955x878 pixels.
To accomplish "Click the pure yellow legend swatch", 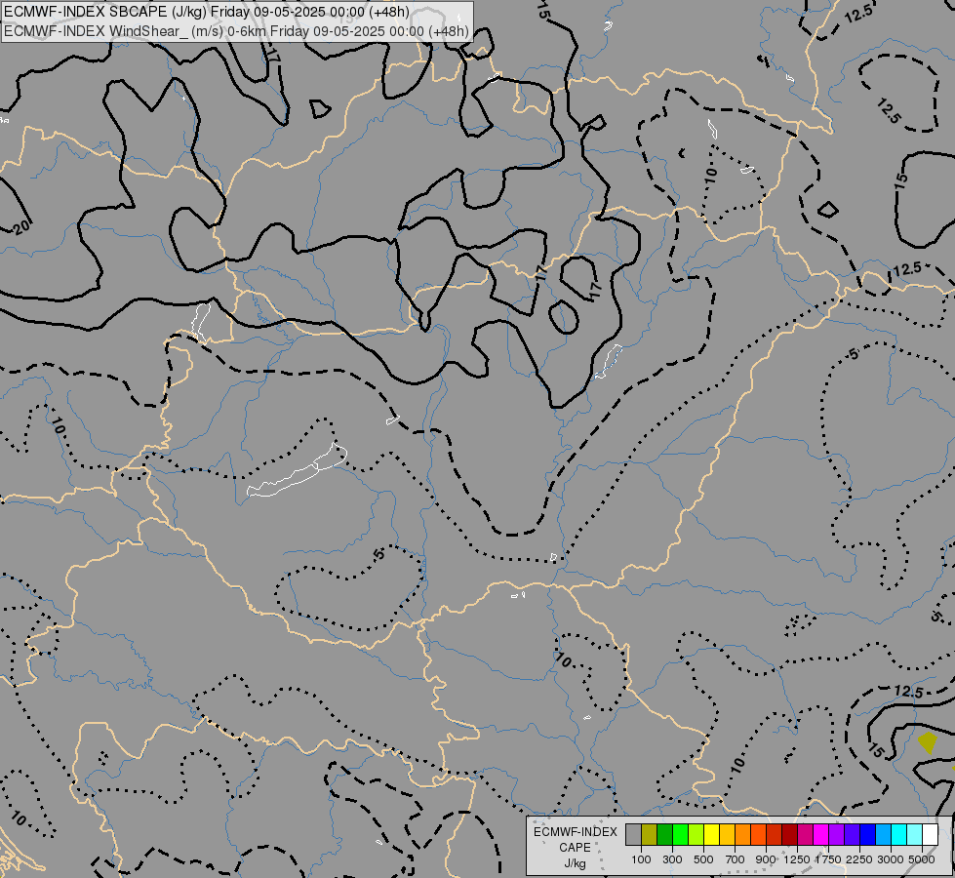I will tap(711, 835).
